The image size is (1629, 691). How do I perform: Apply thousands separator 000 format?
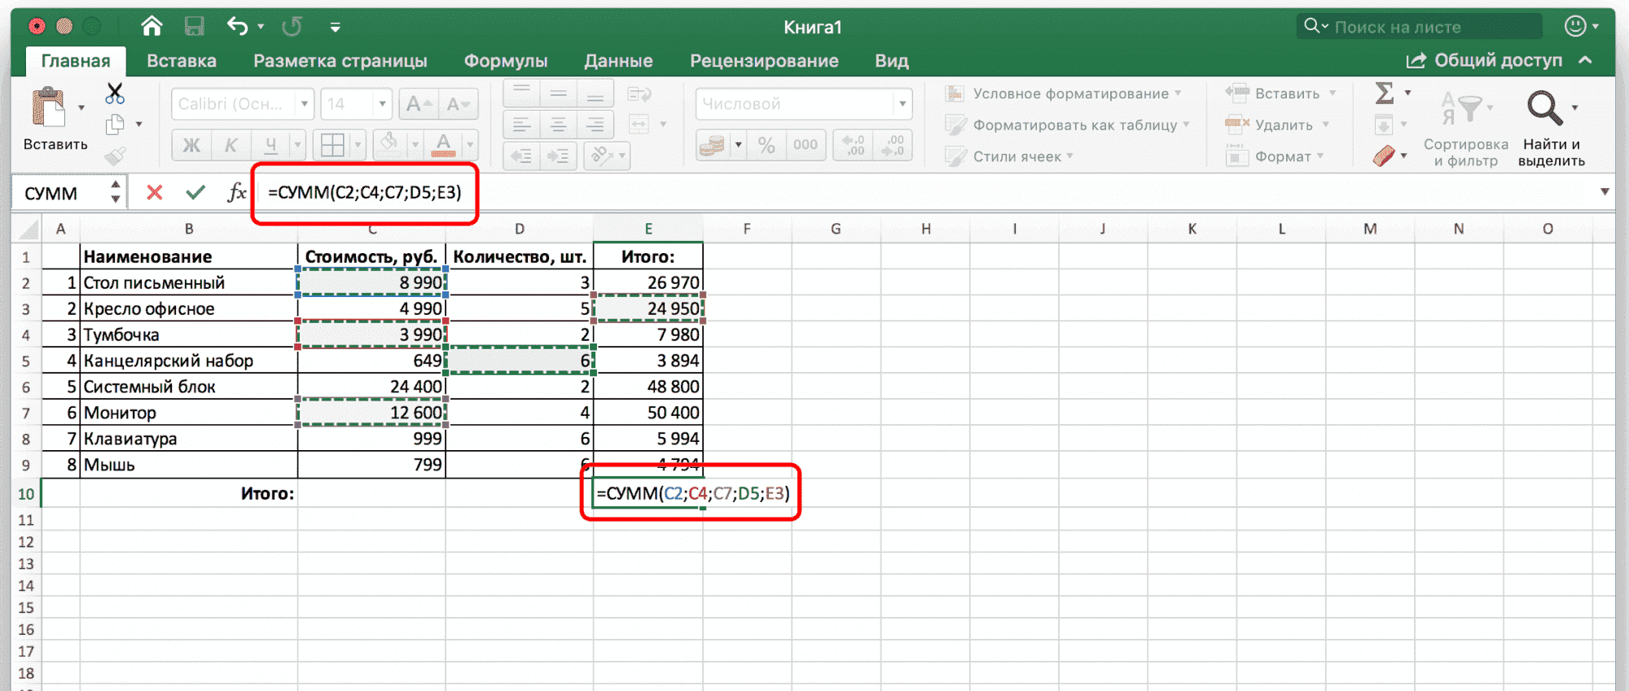[x=806, y=145]
